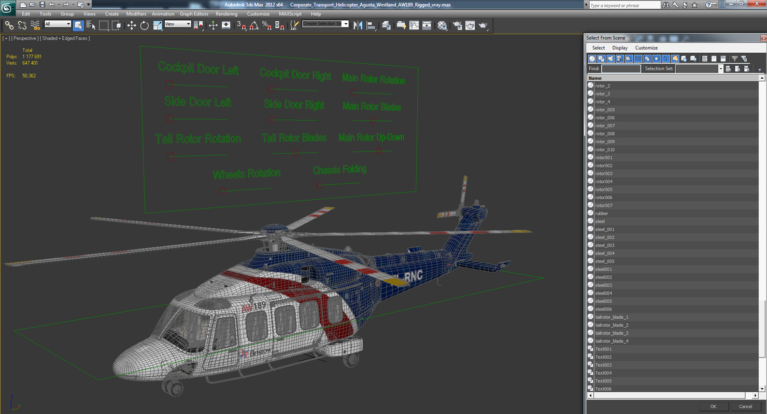Toggle Display Helpers filter
Viewport: 767px width, 414px height.
[x=629, y=58]
